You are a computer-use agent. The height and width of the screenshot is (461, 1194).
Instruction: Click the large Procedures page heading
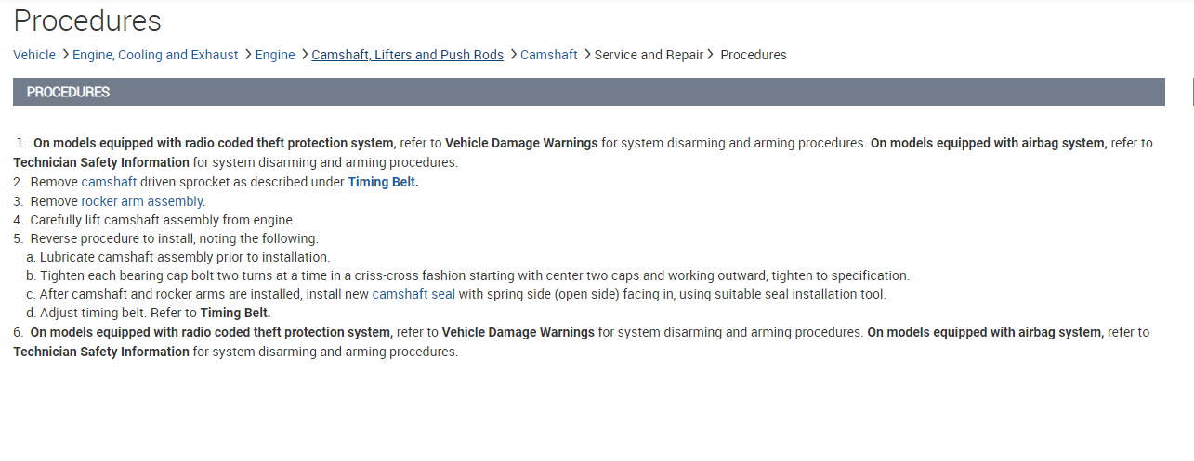(87, 20)
